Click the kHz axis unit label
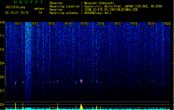The height and width of the screenshot is (110, 174). tap(2, 22)
